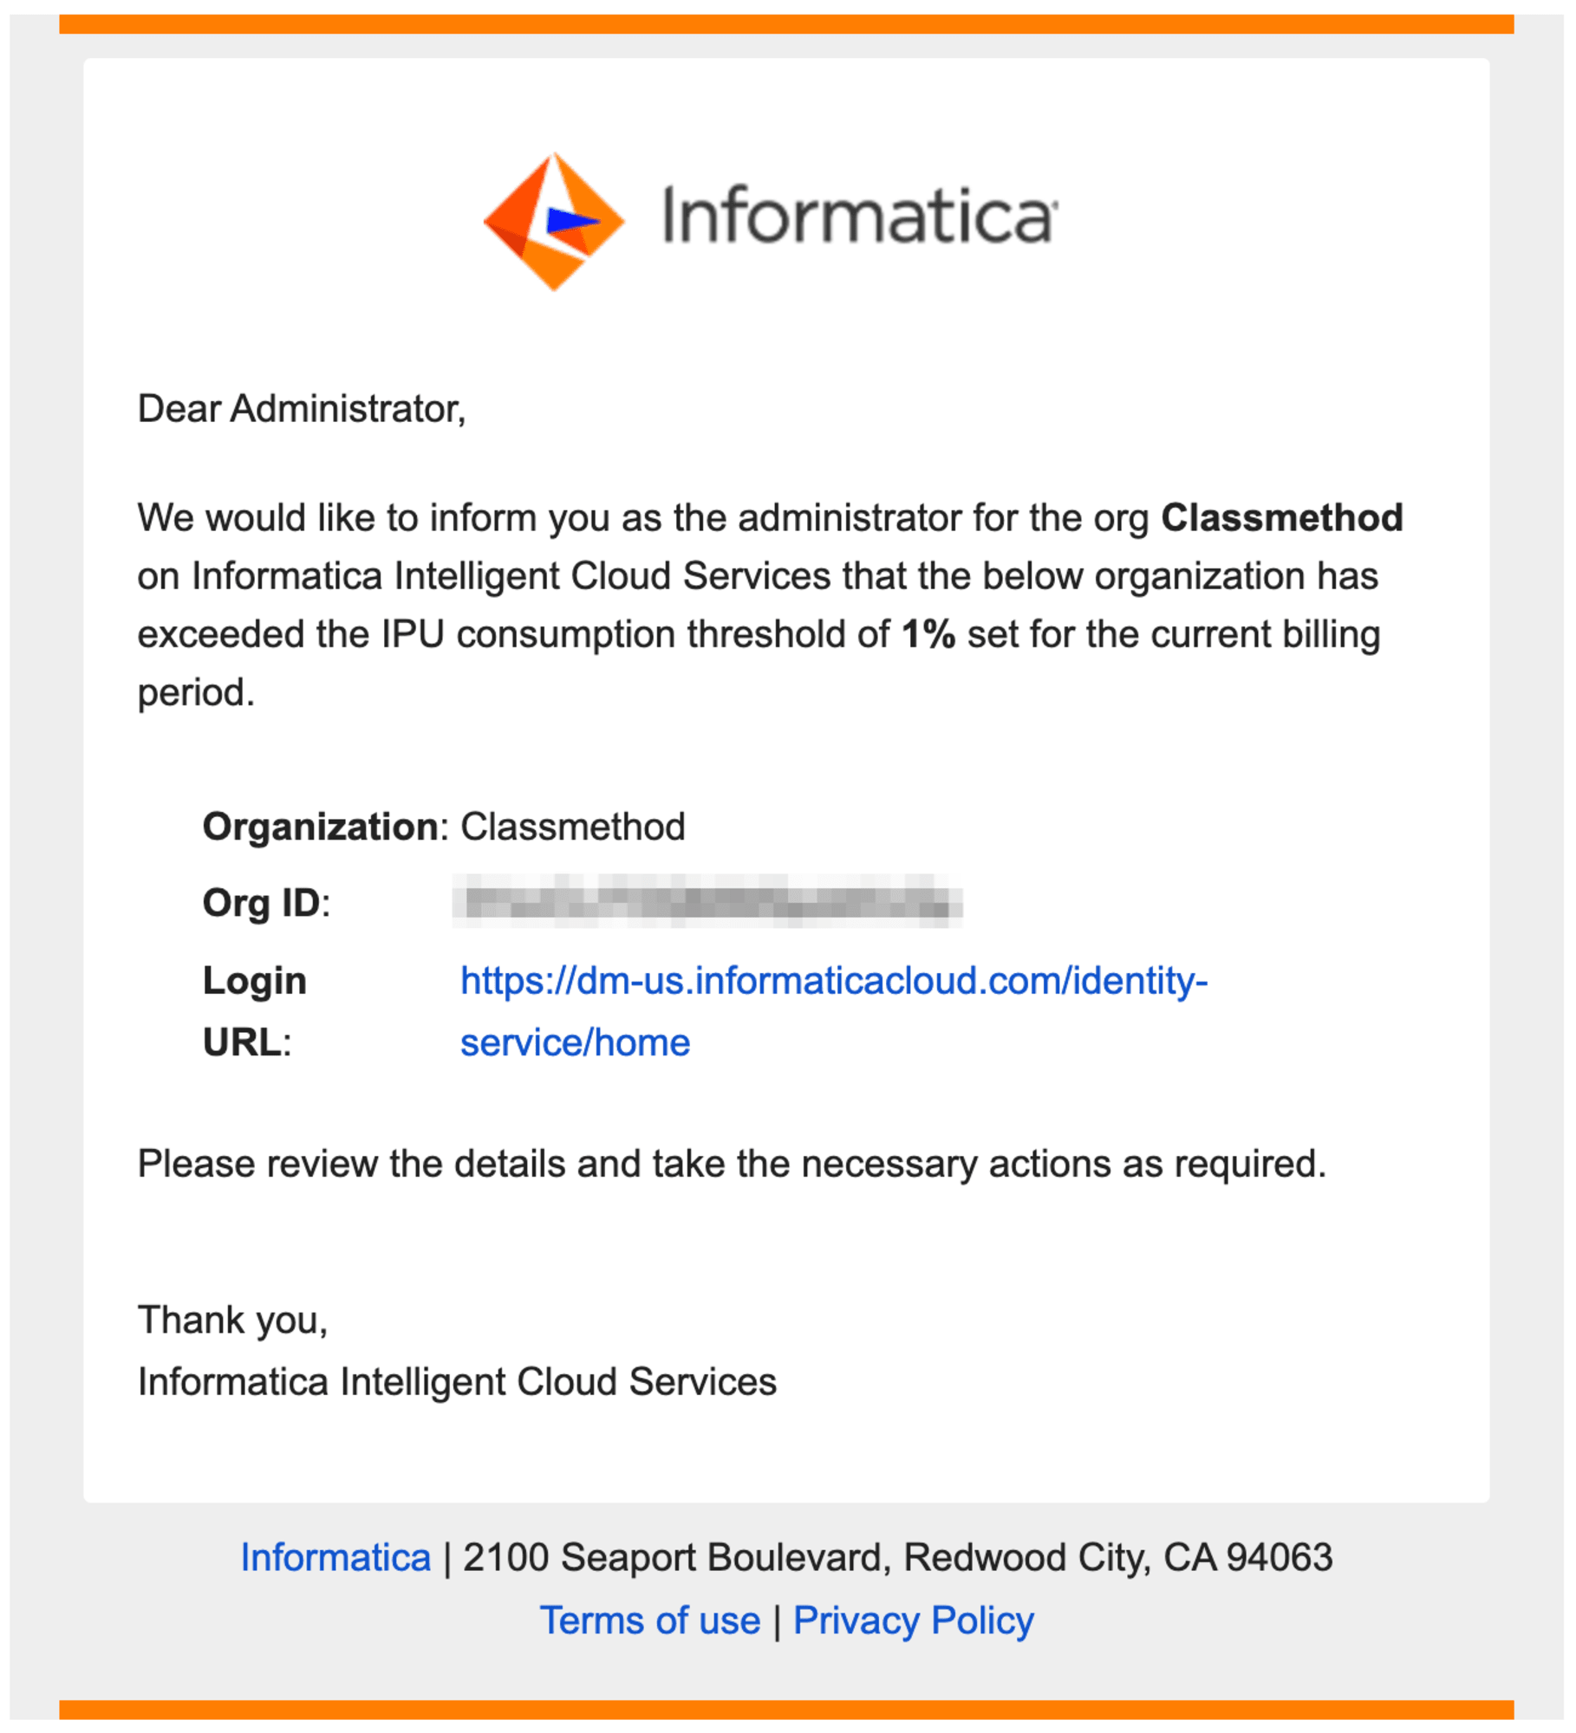Screen dimensions: 1576x1733
Task: Open the Informatica link in the footer
Action: click(x=335, y=1557)
